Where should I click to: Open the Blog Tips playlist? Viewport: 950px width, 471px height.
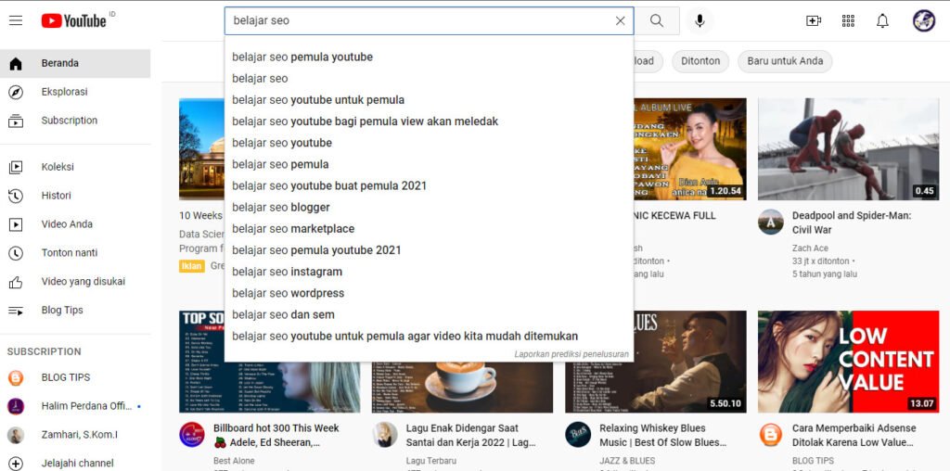coord(75,310)
